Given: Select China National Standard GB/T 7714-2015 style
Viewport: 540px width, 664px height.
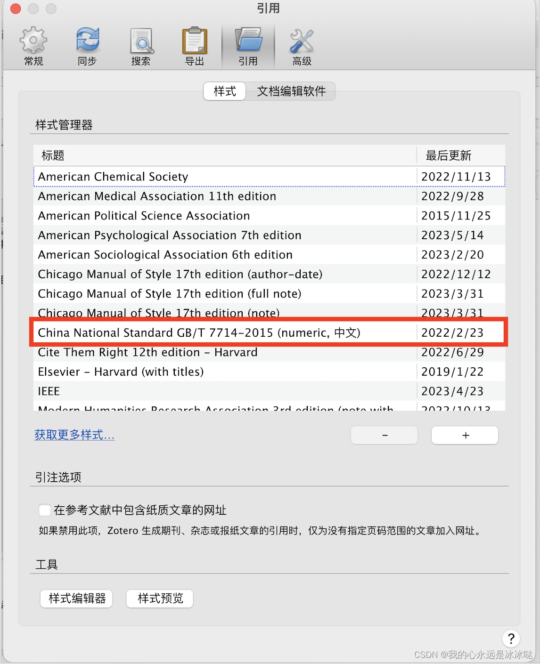Looking at the screenshot, I should point(269,332).
